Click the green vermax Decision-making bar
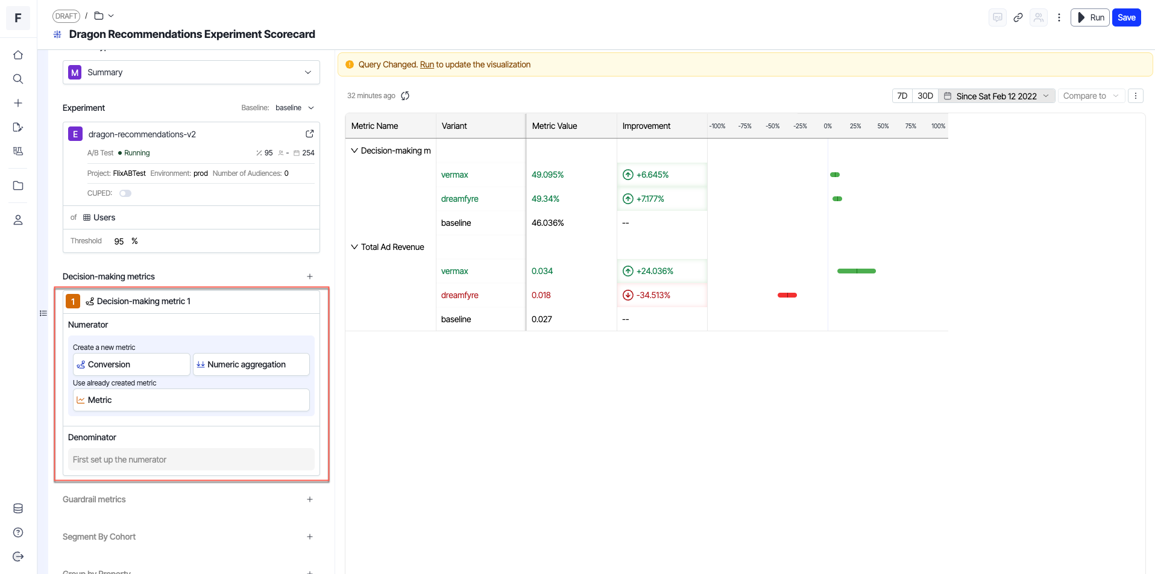 pos(835,175)
